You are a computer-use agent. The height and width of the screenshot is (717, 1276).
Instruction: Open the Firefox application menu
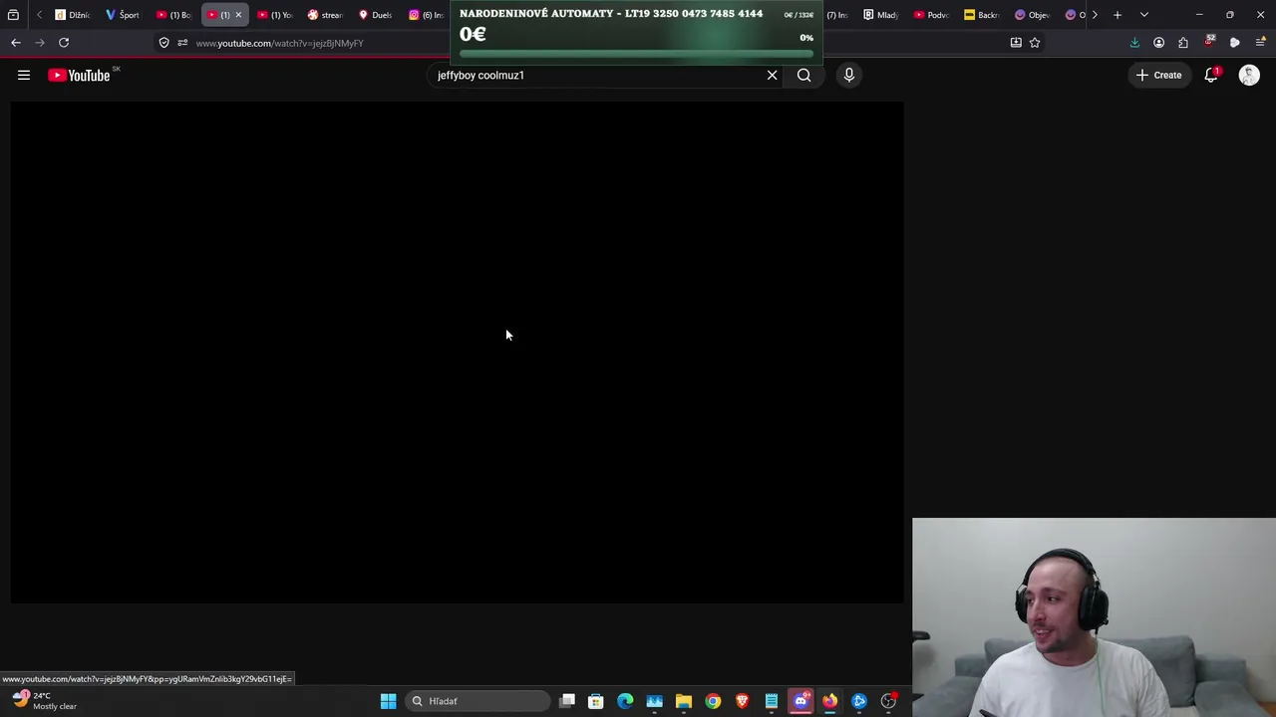coord(1260,43)
